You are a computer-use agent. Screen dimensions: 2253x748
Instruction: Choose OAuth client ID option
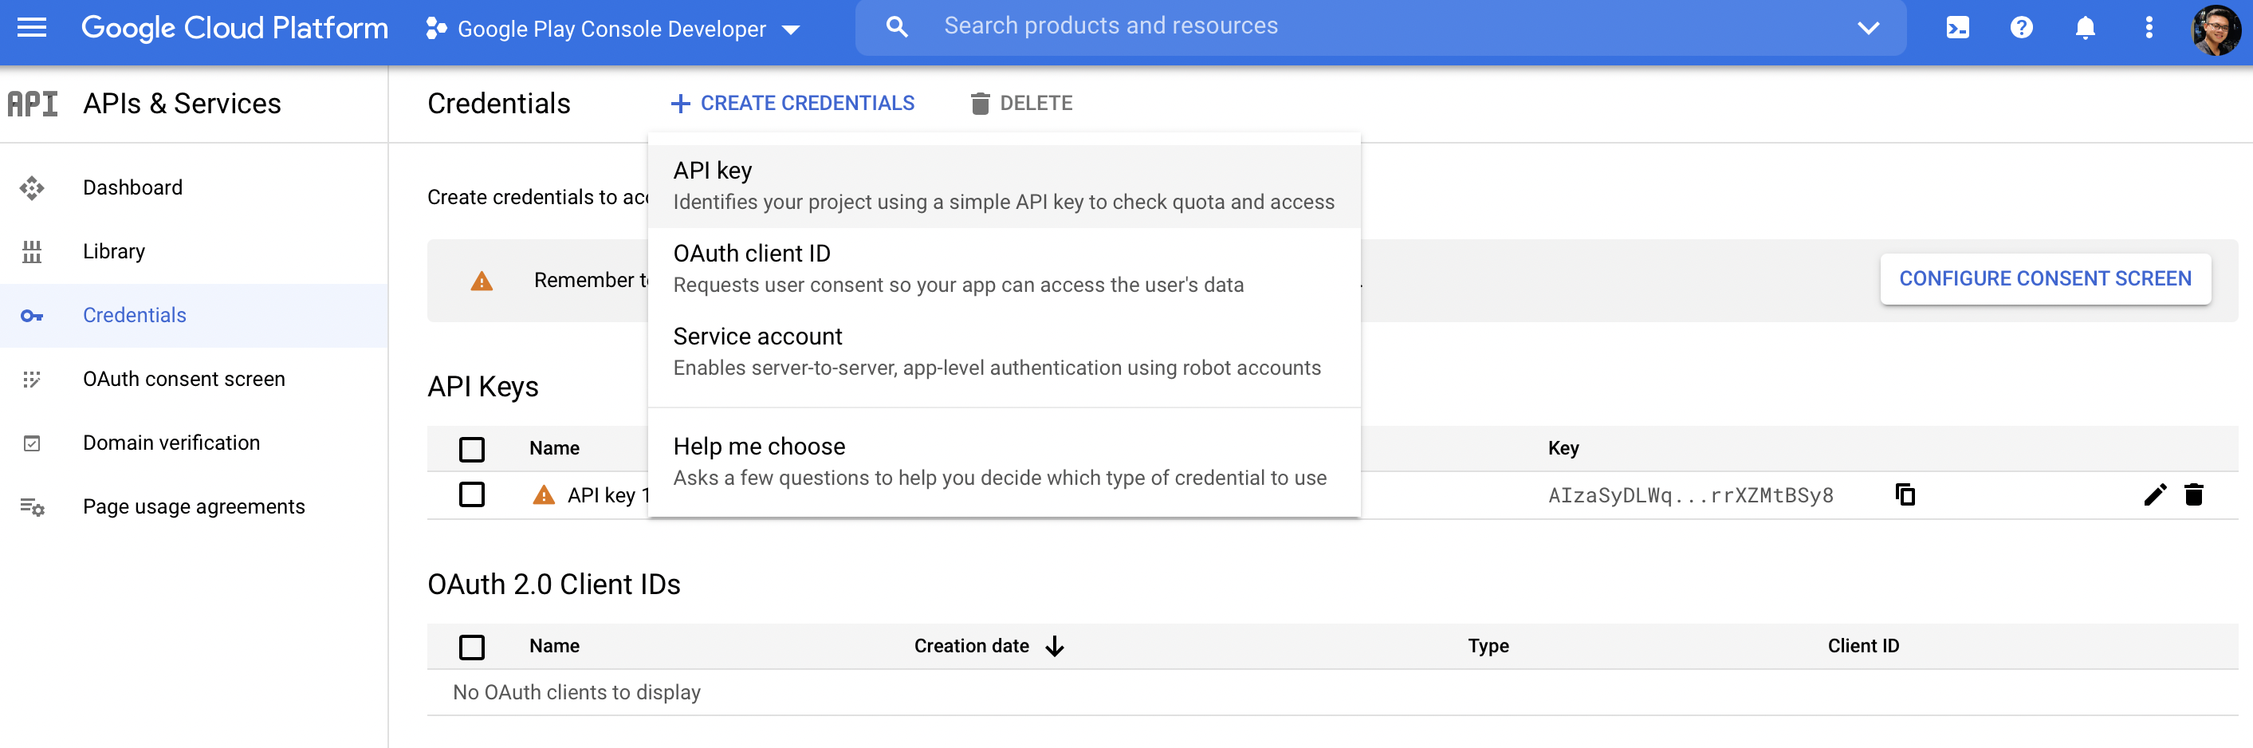[x=1004, y=269]
